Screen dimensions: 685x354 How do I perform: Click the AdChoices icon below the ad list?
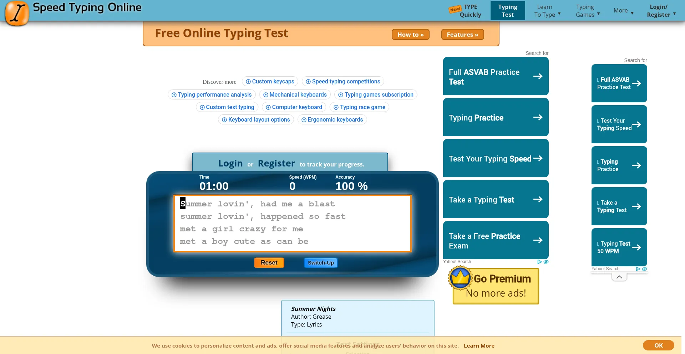click(x=539, y=262)
